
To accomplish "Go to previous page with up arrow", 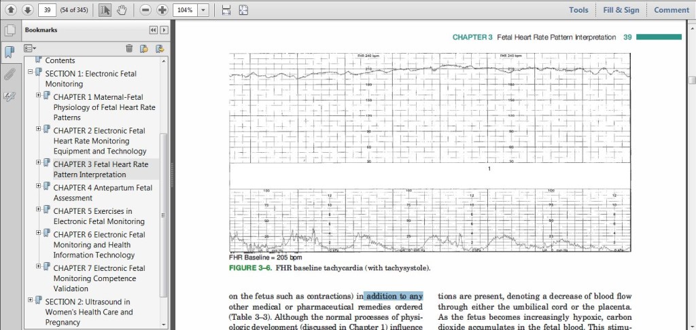I will (11, 10).
